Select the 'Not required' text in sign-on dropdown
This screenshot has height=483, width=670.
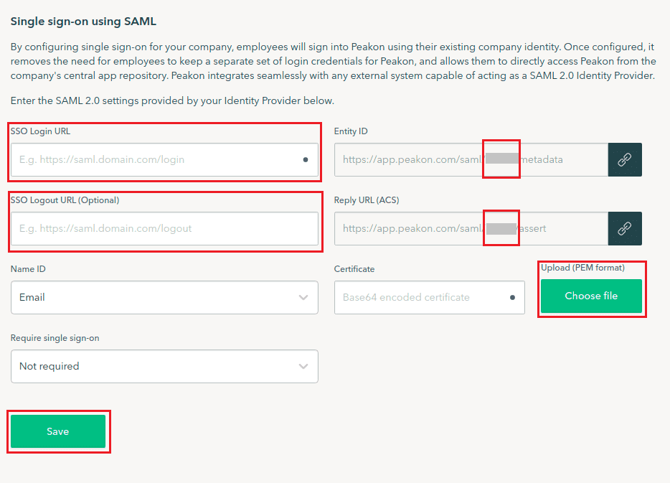49,366
